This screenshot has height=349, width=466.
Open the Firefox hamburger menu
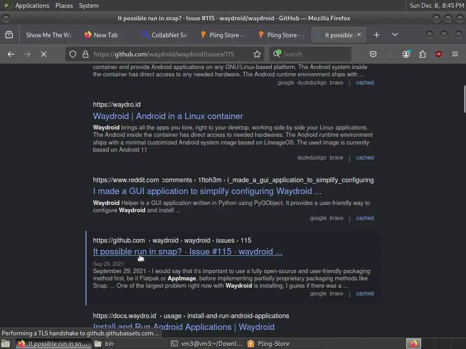[x=455, y=54]
